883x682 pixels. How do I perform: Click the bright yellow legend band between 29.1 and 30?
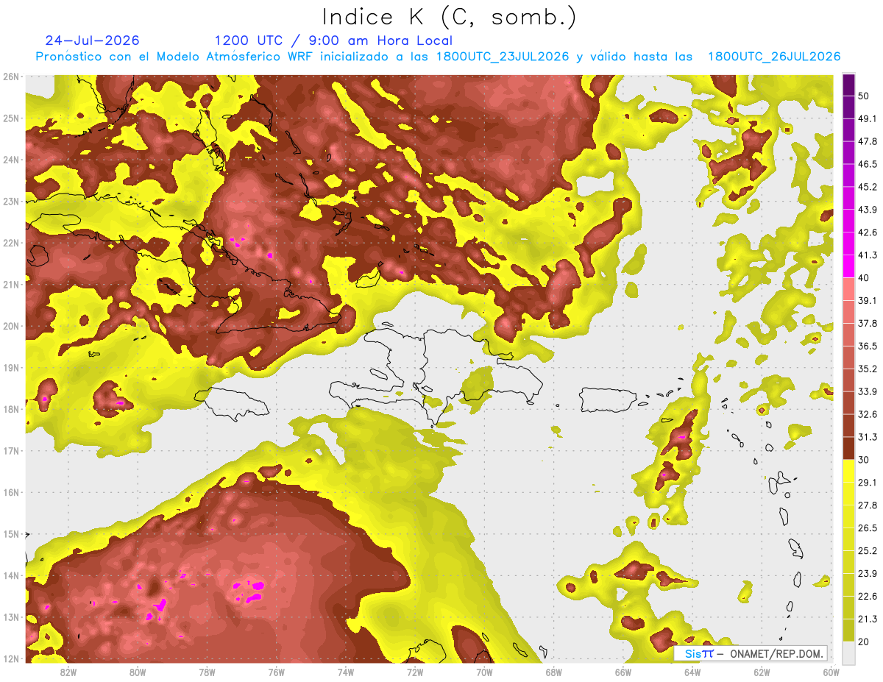(x=848, y=472)
